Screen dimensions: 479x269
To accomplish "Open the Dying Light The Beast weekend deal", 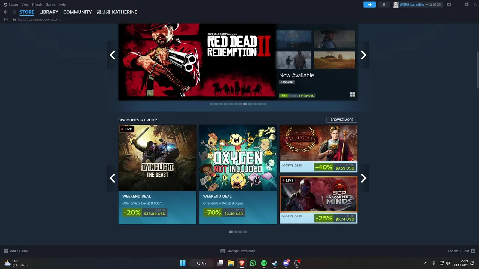I will (157, 174).
